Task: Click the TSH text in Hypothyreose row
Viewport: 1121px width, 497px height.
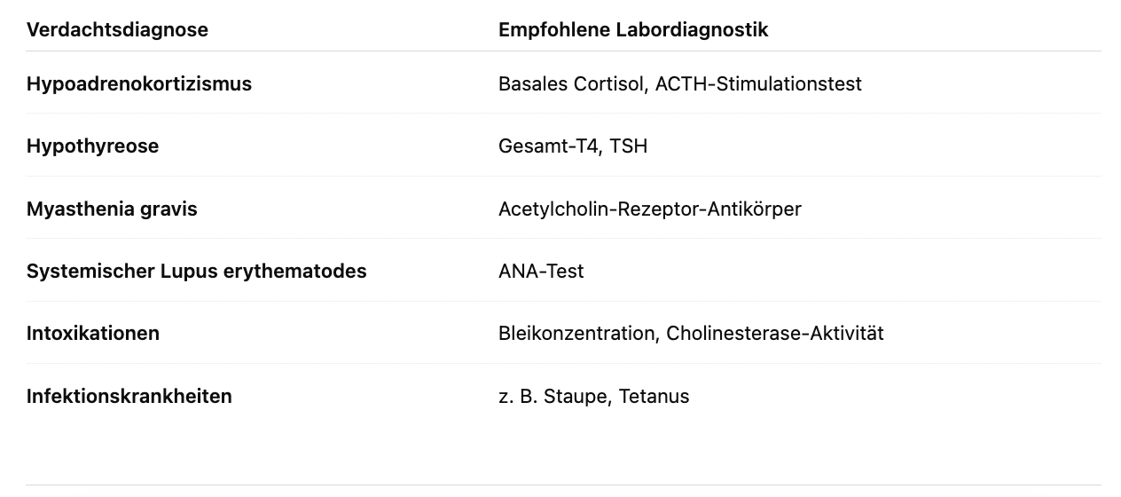Action: 629,146
